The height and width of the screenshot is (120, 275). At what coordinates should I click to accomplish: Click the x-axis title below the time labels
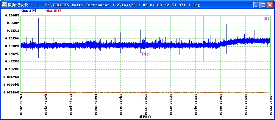tap(145, 117)
